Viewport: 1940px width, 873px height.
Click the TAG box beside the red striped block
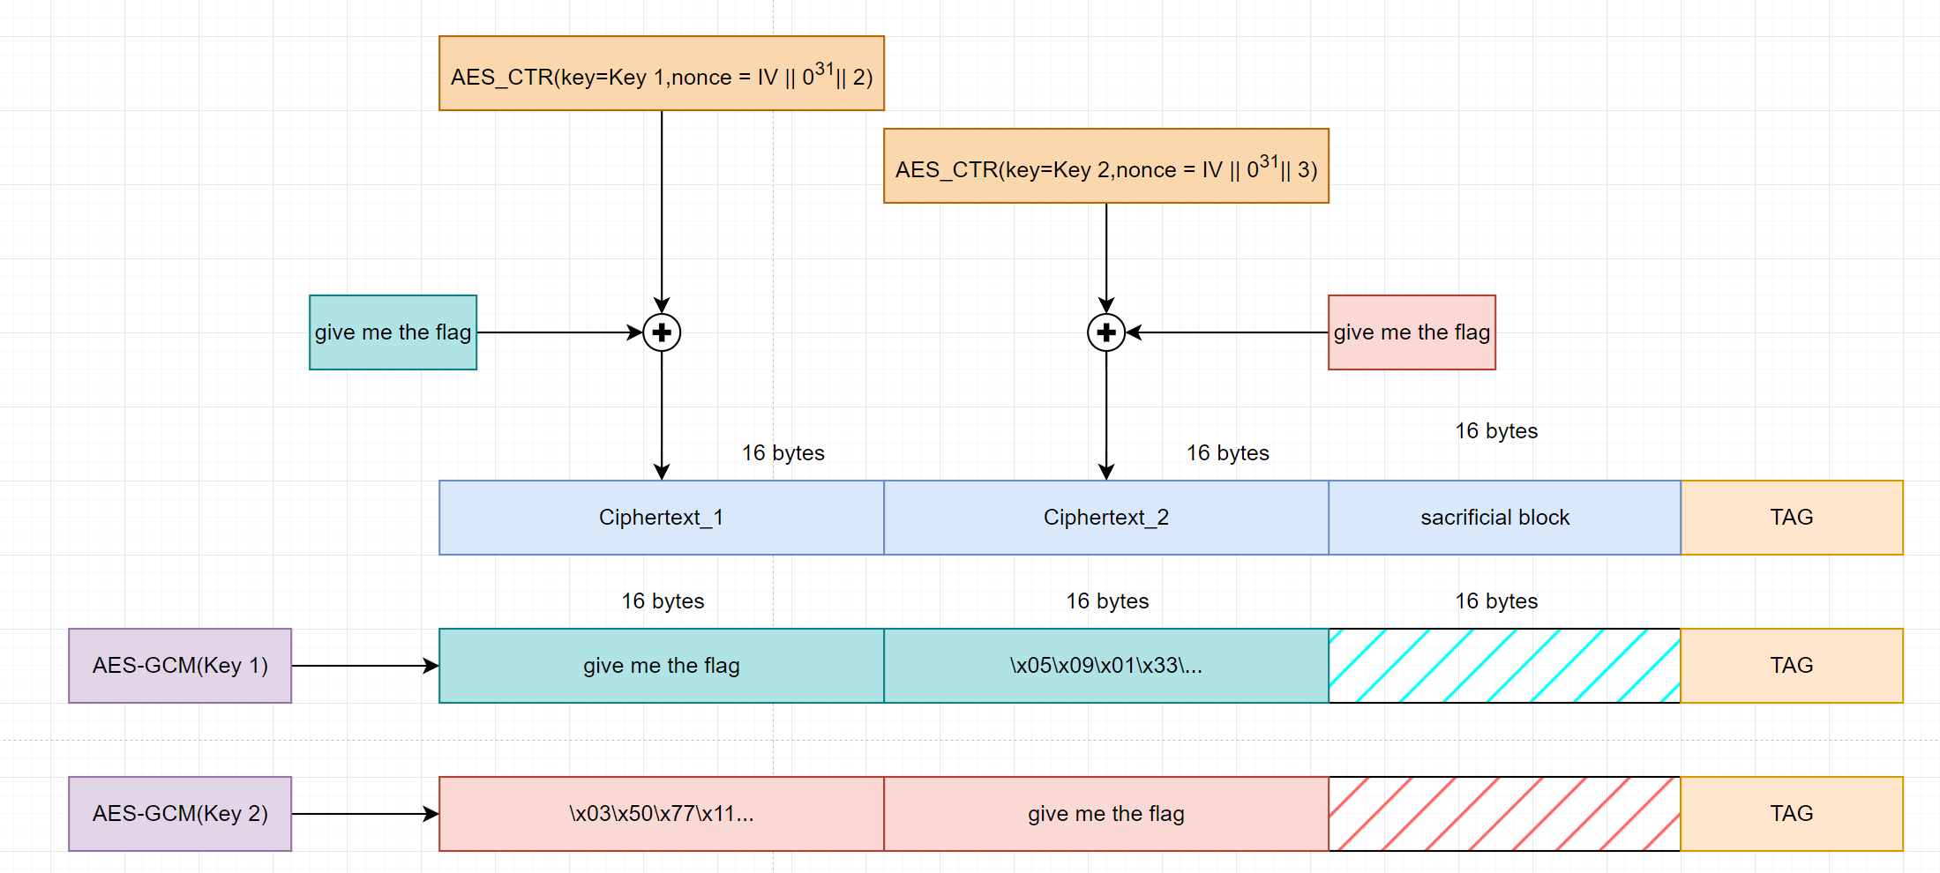click(x=1792, y=814)
